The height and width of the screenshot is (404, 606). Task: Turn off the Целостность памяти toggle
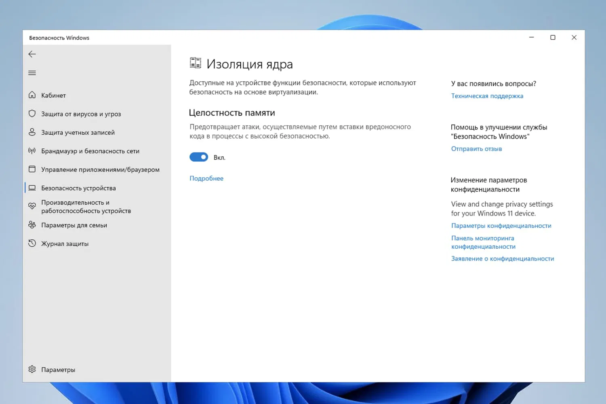click(x=199, y=157)
